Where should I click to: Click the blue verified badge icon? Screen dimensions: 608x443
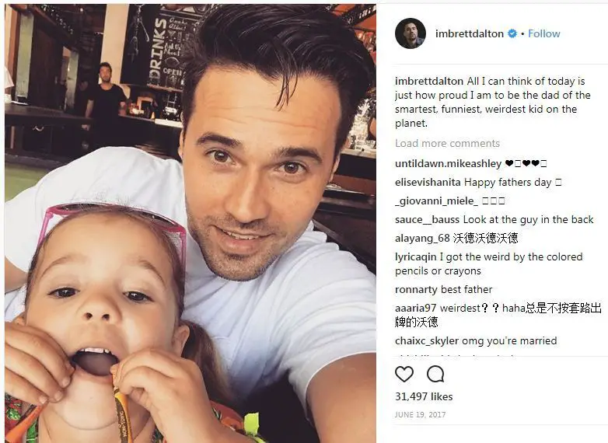coord(512,33)
